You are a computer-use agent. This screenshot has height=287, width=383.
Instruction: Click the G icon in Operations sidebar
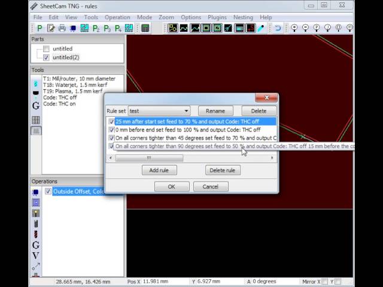[36, 245]
